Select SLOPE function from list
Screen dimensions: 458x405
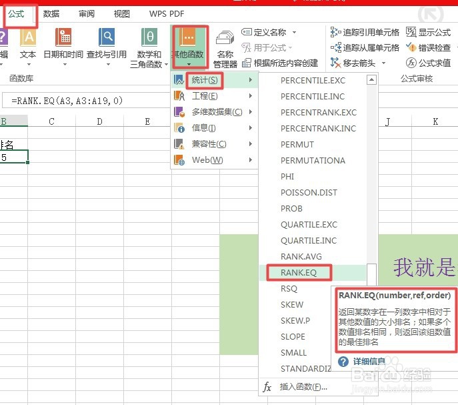click(295, 336)
